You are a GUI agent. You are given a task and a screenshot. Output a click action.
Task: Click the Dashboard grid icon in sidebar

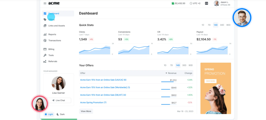[x=45, y=14]
